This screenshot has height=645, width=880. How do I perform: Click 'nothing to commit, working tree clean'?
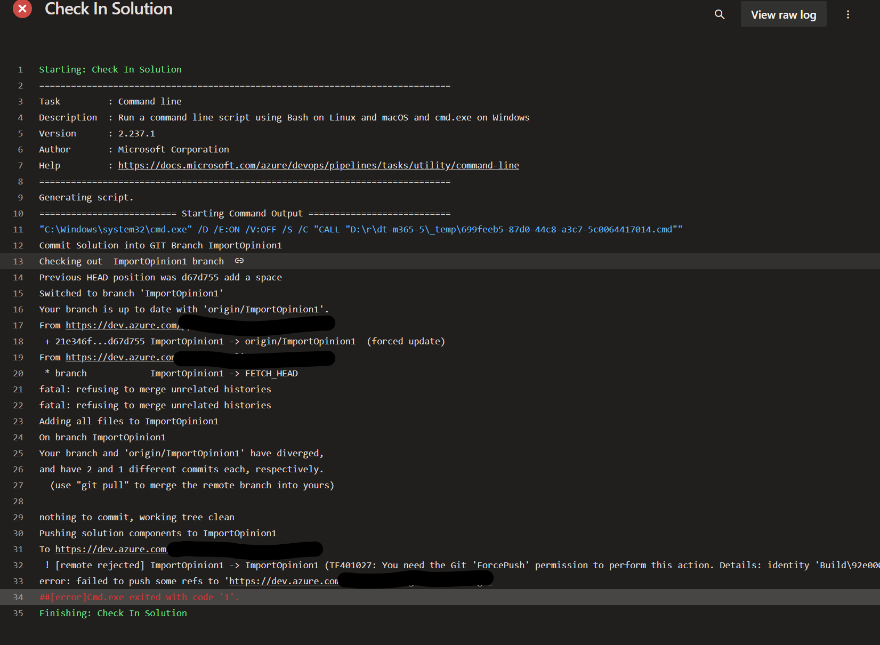point(136,517)
